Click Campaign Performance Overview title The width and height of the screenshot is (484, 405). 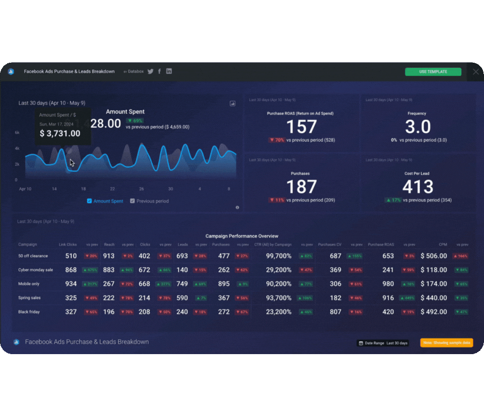pyautogui.click(x=241, y=236)
